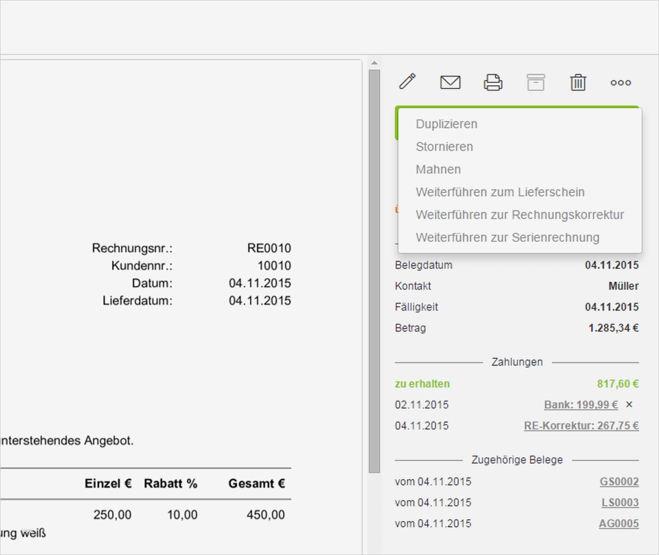This screenshot has width=659, height=555.
Task: Click the scrollbar up arrow
Action: pos(375,63)
